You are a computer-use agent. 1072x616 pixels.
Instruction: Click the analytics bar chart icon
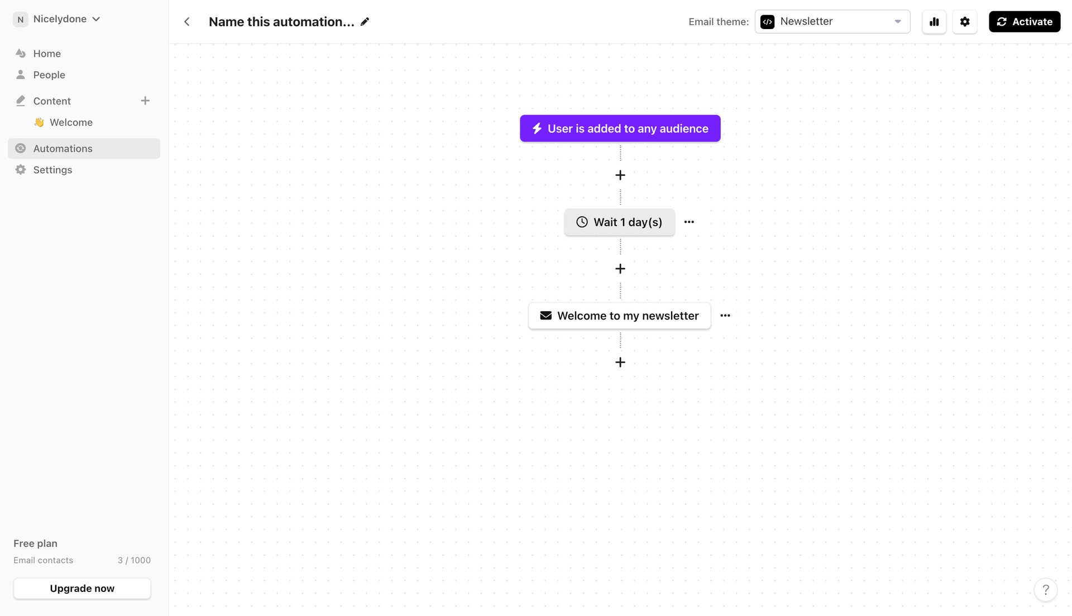(934, 21)
